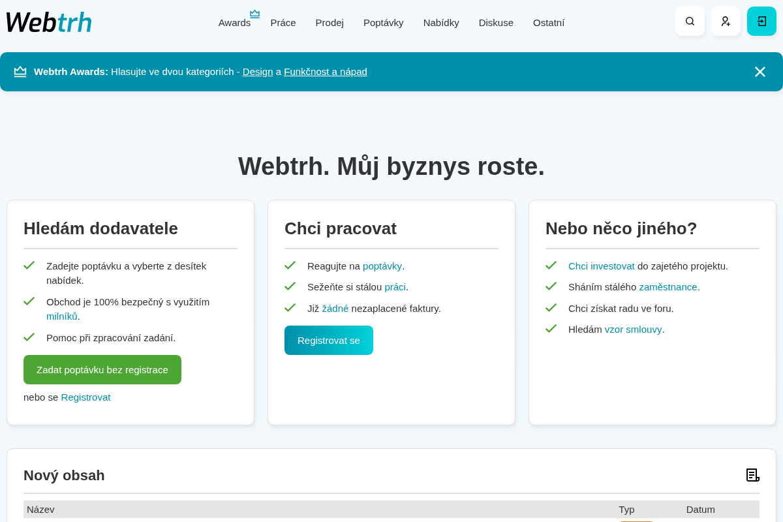
Task: Open the Práce menu
Action: click(x=283, y=22)
